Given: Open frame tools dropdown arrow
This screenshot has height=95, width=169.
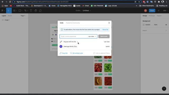Looking at the screenshot, I should tap(16, 11).
